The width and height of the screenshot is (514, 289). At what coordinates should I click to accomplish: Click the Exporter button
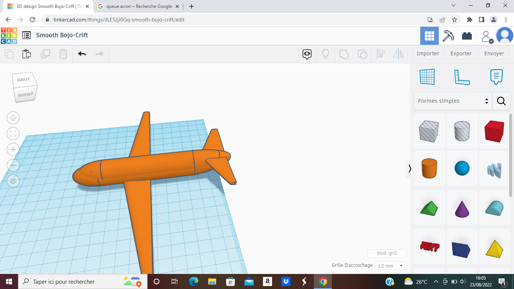click(x=461, y=53)
